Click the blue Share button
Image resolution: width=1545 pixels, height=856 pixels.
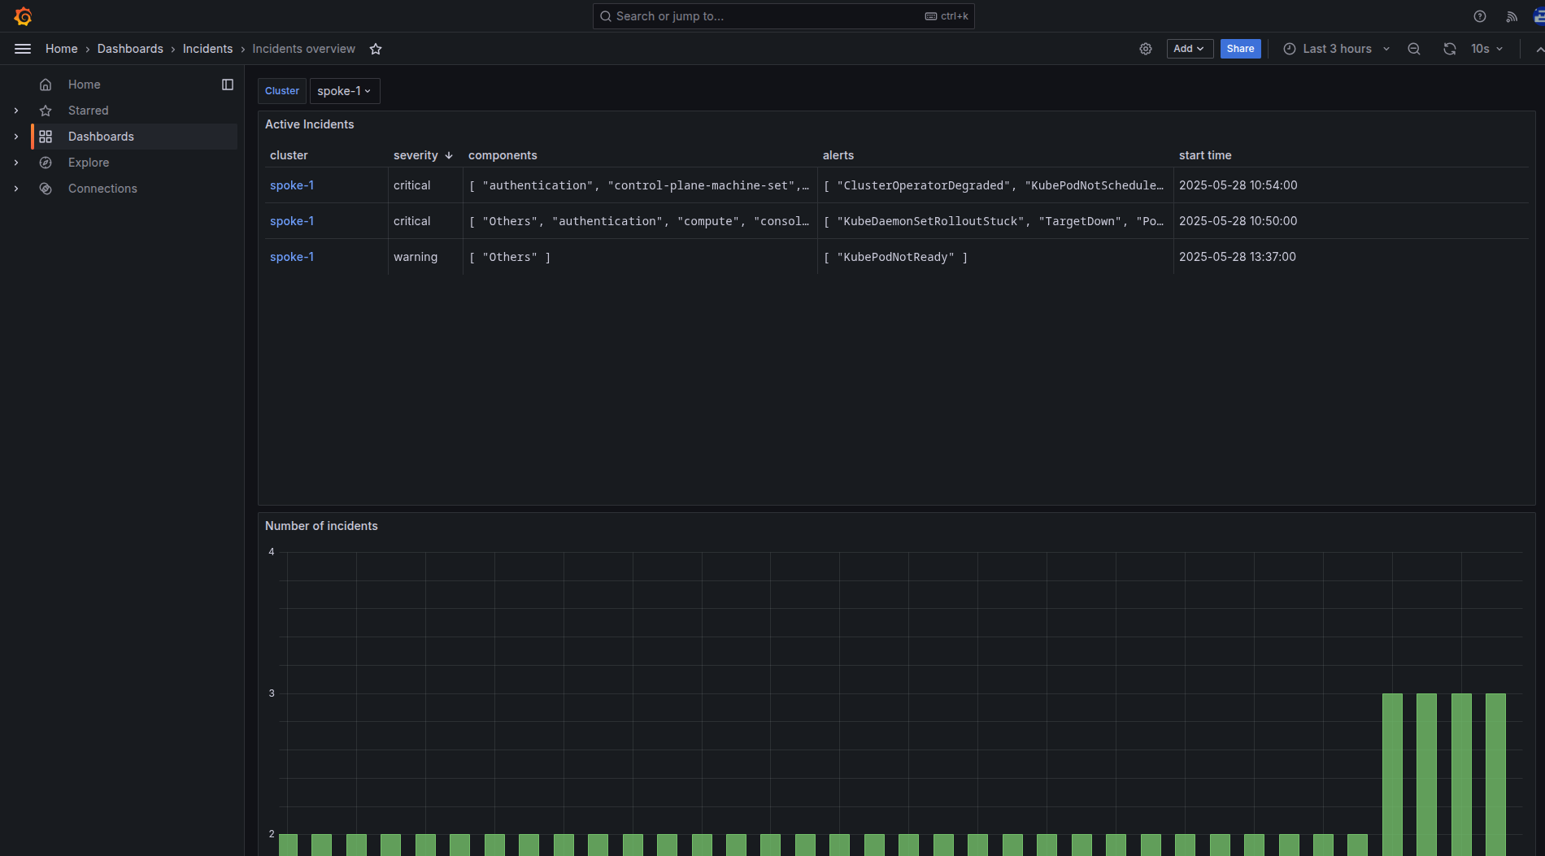pos(1240,49)
